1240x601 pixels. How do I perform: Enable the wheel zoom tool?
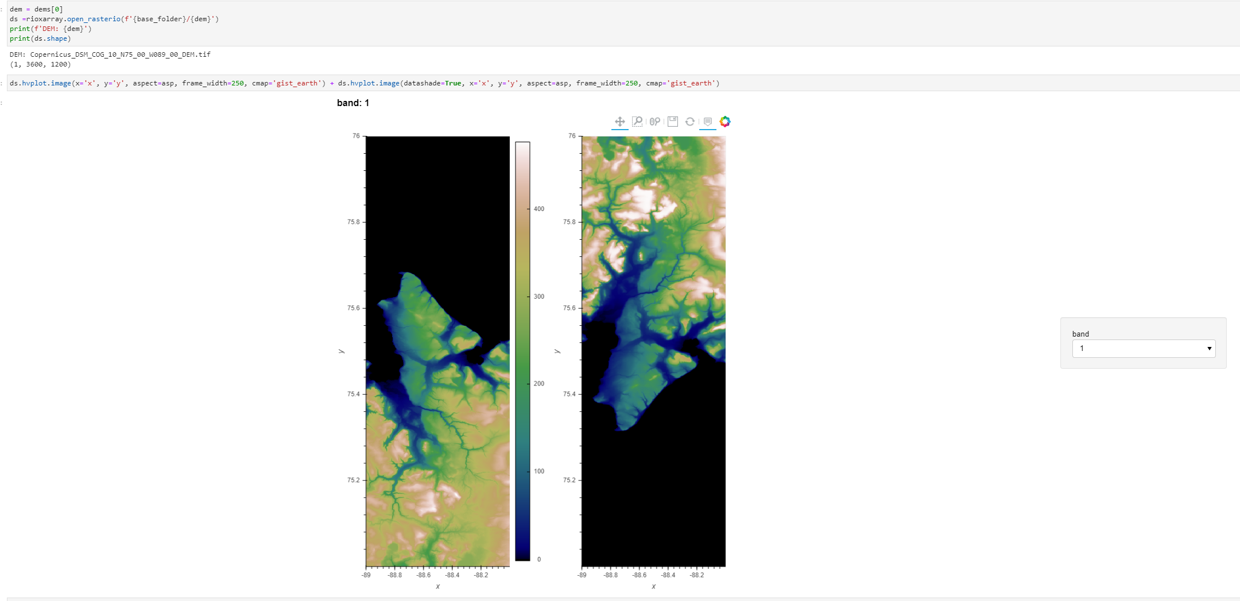click(654, 121)
